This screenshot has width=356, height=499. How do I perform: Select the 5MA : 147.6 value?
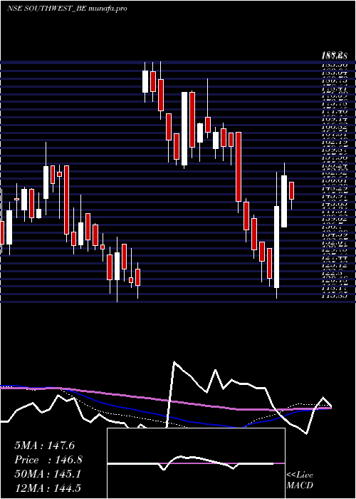point(44,446)
